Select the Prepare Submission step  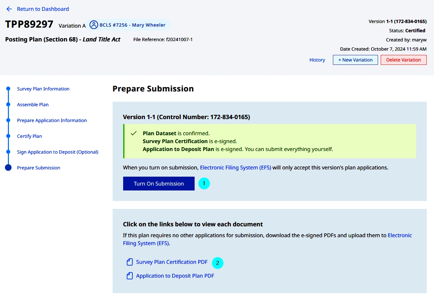pyautogui.click(x=39, y=168)
